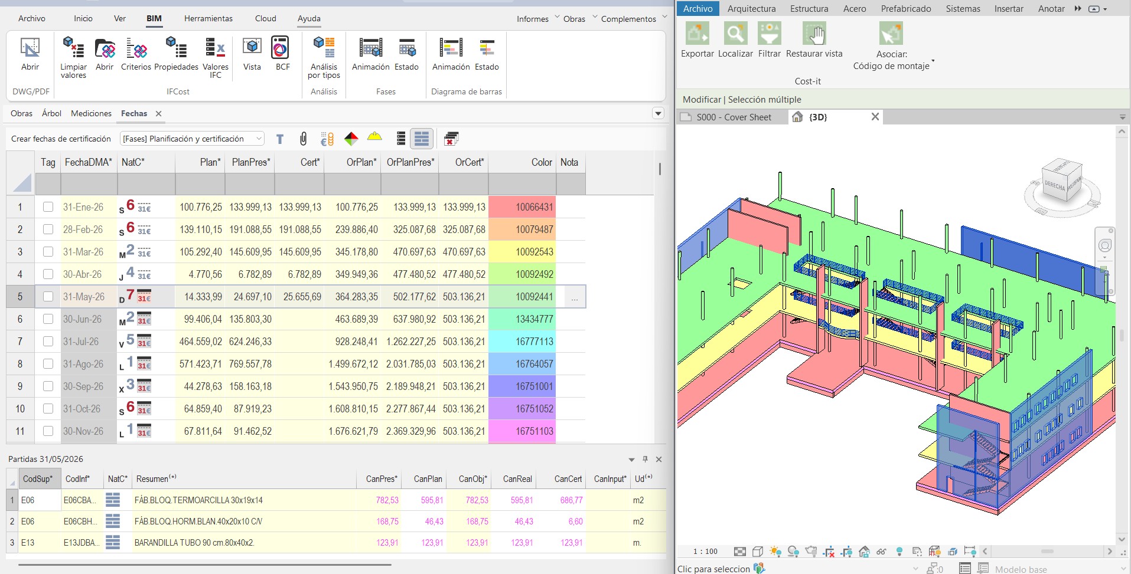Open Criterios in the IFCost group
The height and width of the screenshot is (574, 1131).
(136, 48)
